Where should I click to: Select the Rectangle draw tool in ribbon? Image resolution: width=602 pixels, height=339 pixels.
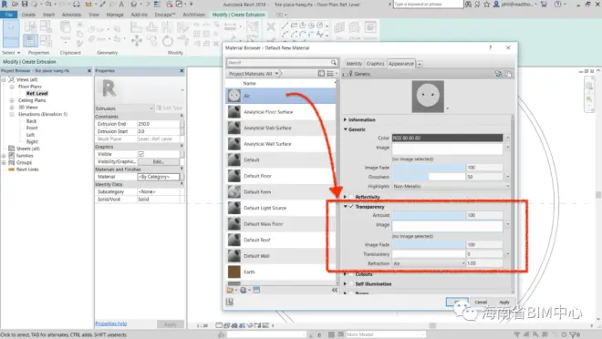coord(294,26)
